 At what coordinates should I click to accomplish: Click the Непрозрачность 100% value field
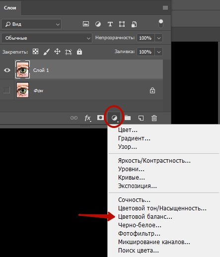coord(146,38)
